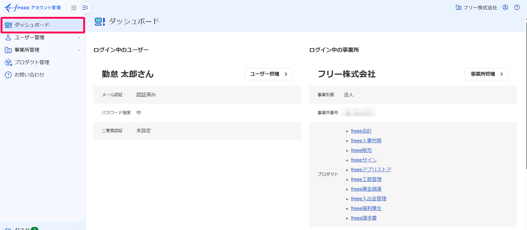The image size is (527, 230).
Task: Click the ユーザー管理 button beside user name
Action: (x=268, y=74)
